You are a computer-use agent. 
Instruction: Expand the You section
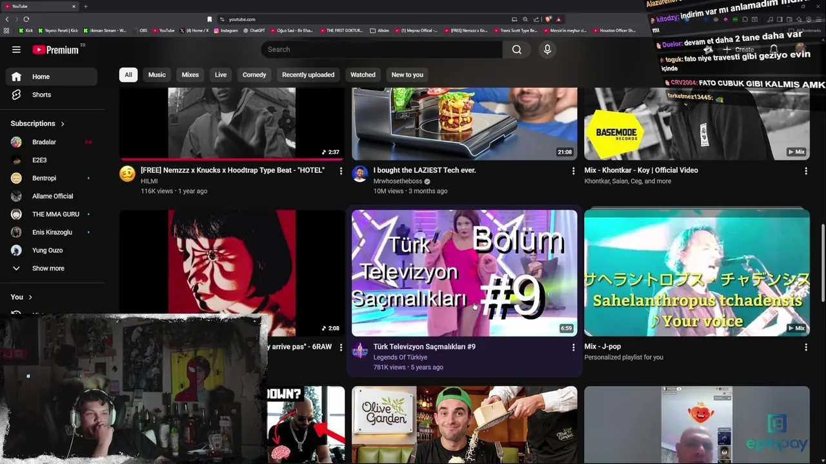pyautogui.click(x=21, y=297)
